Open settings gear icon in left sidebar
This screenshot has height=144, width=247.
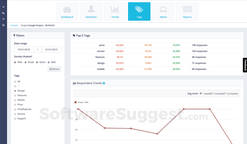tap(3, 19)
